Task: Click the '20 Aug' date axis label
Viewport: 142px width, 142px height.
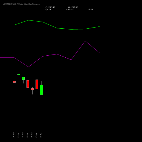Action: click(x=14, y=135)
